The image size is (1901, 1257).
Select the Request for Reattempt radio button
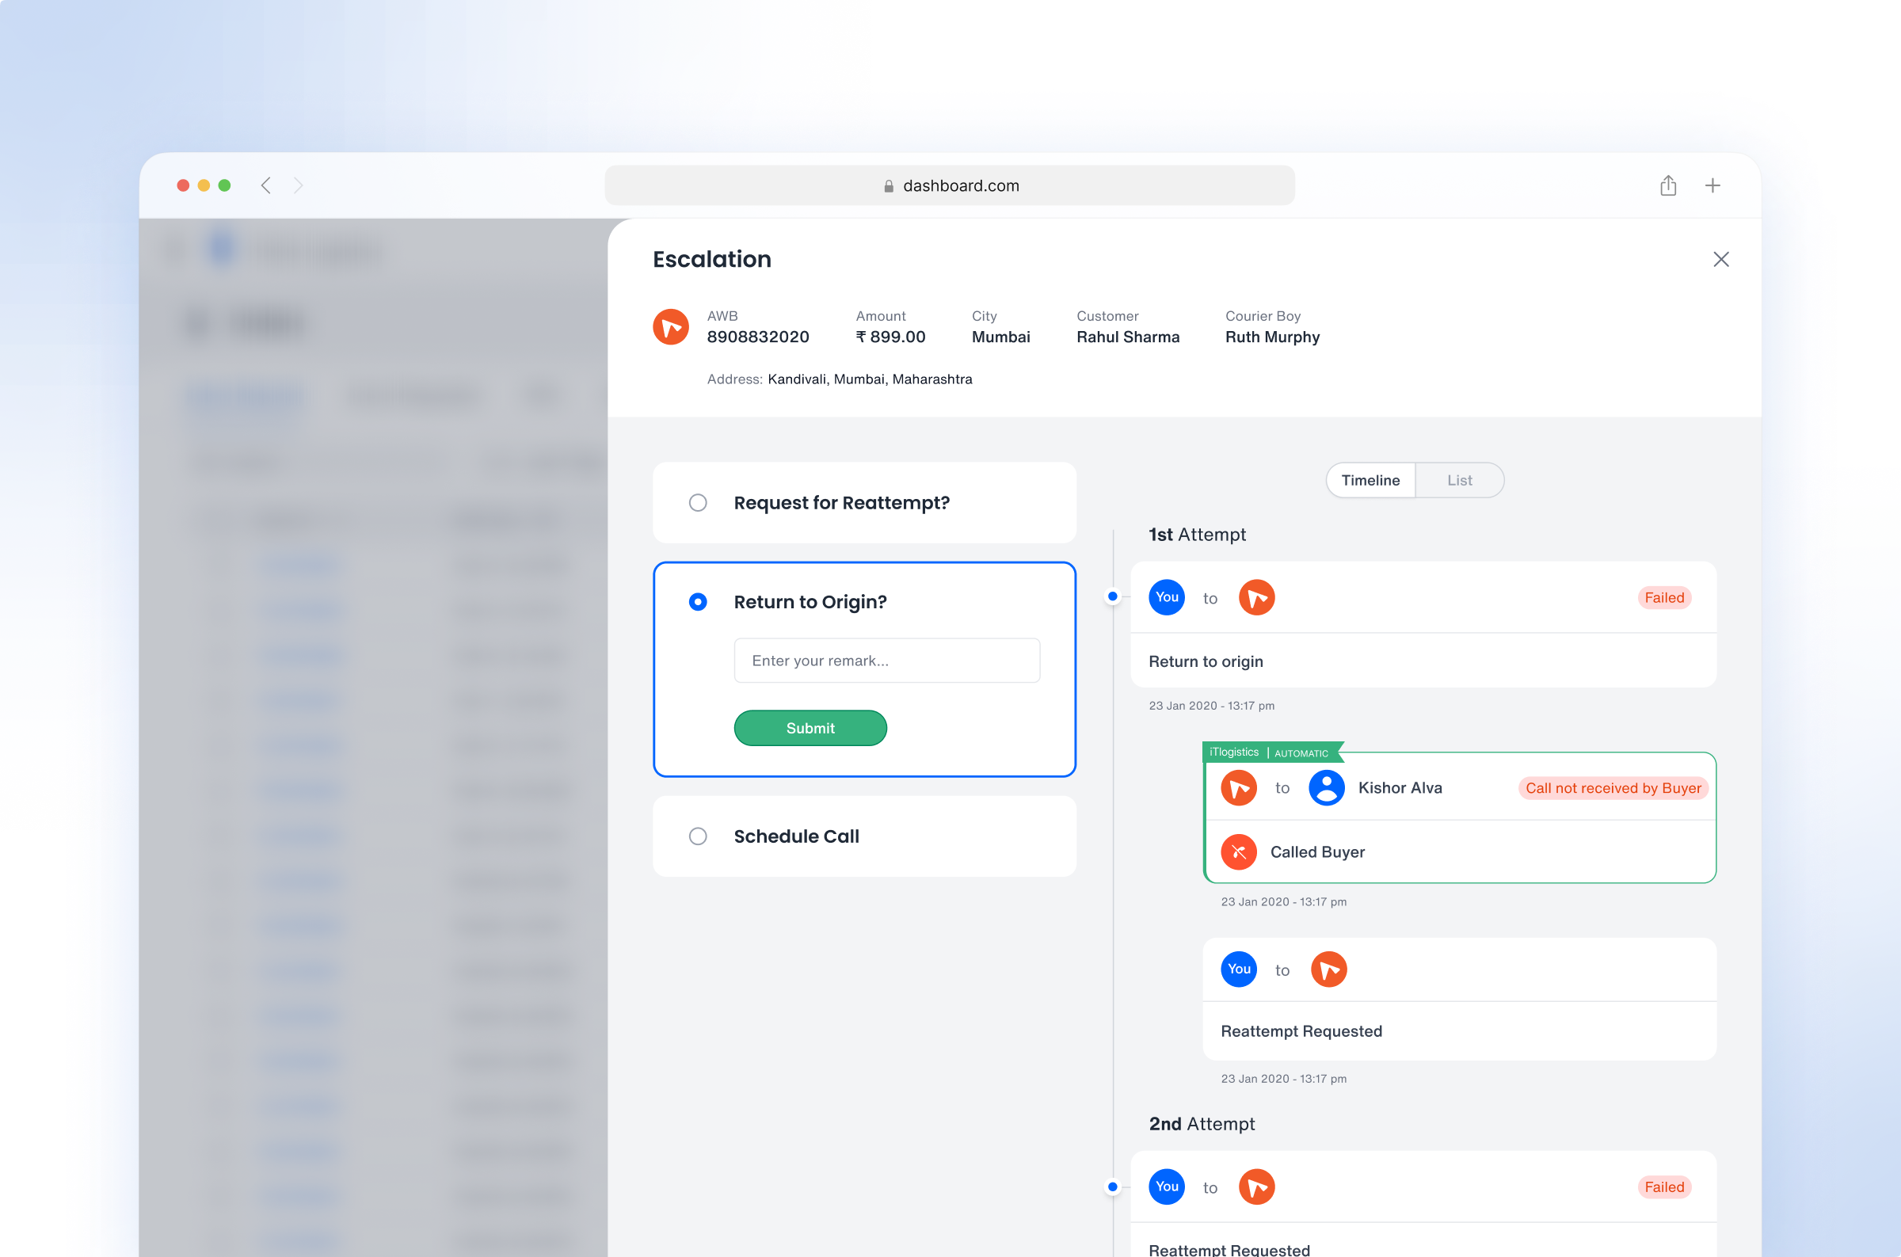697,503
